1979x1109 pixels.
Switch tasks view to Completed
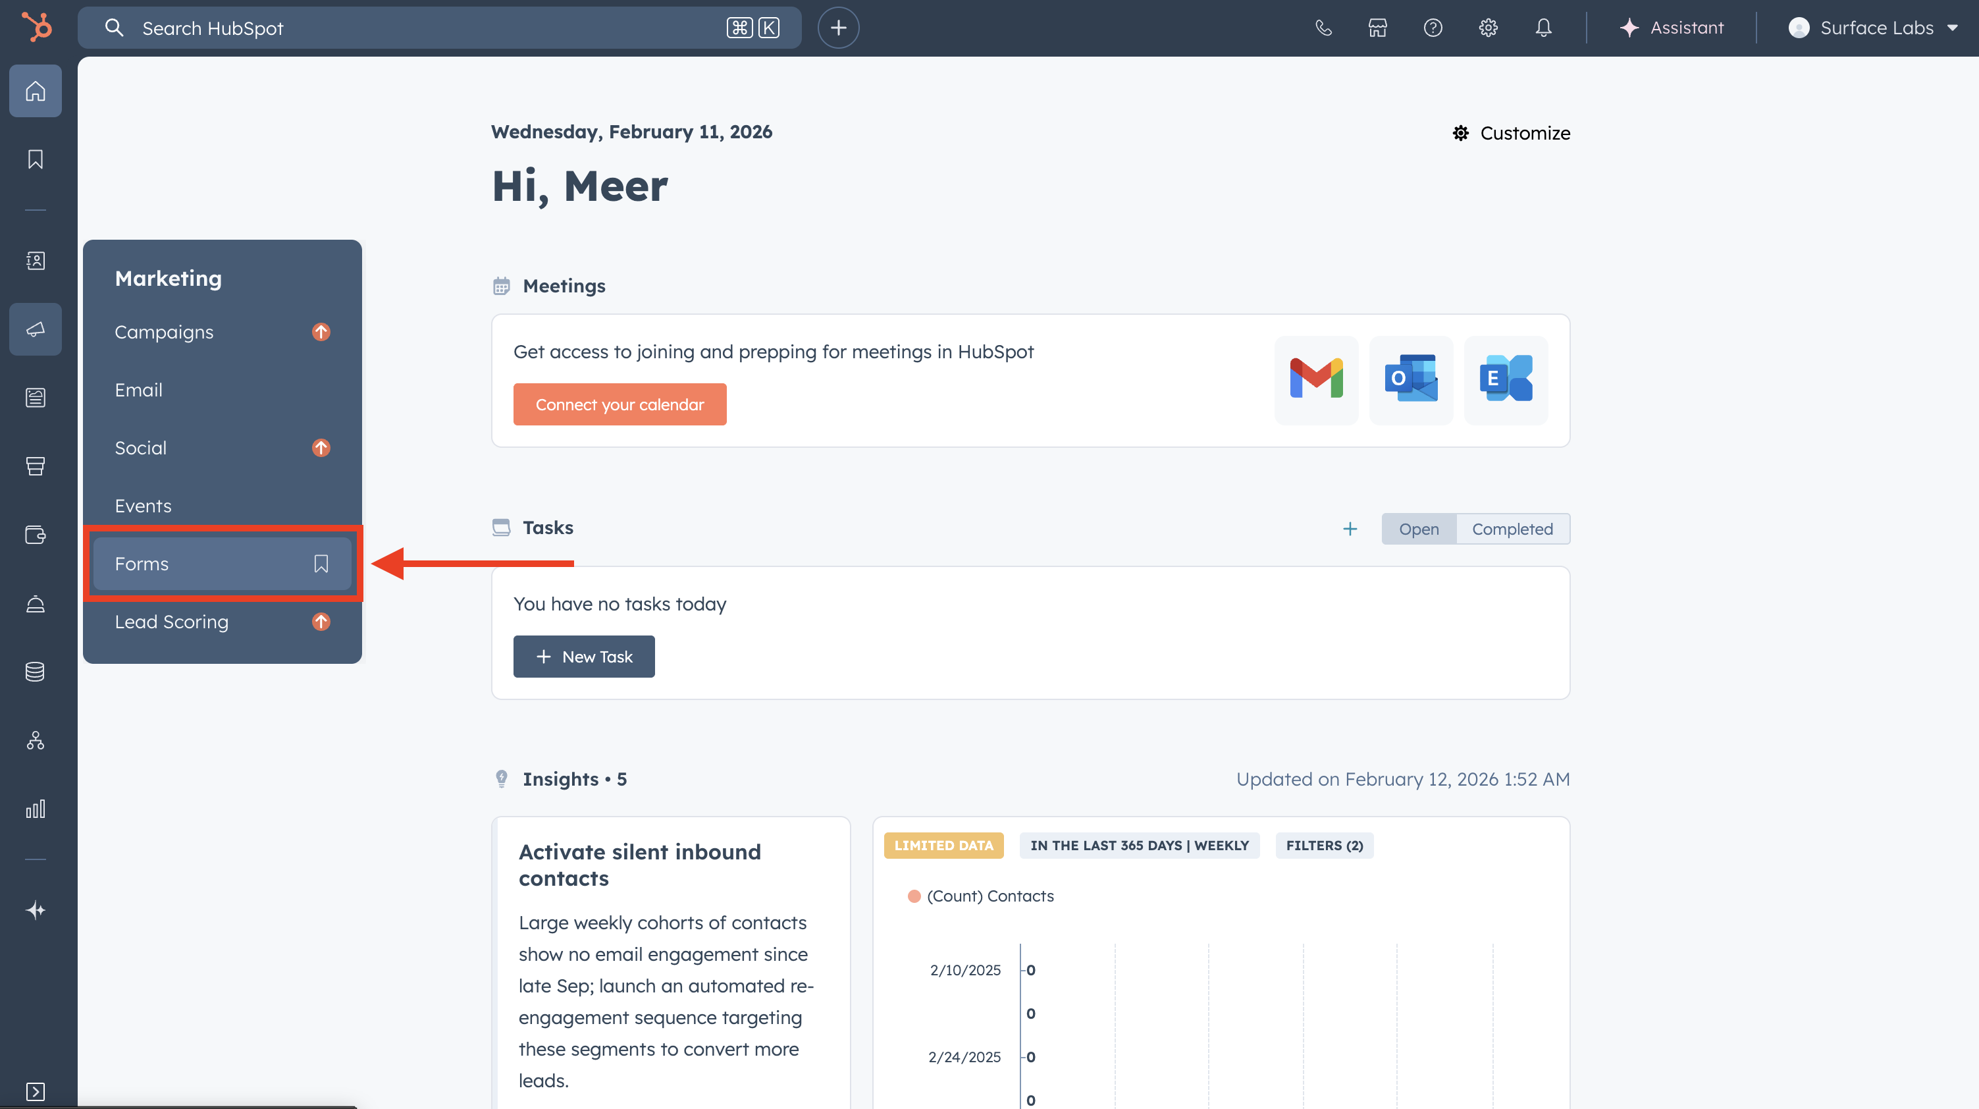click(1512, 529)
